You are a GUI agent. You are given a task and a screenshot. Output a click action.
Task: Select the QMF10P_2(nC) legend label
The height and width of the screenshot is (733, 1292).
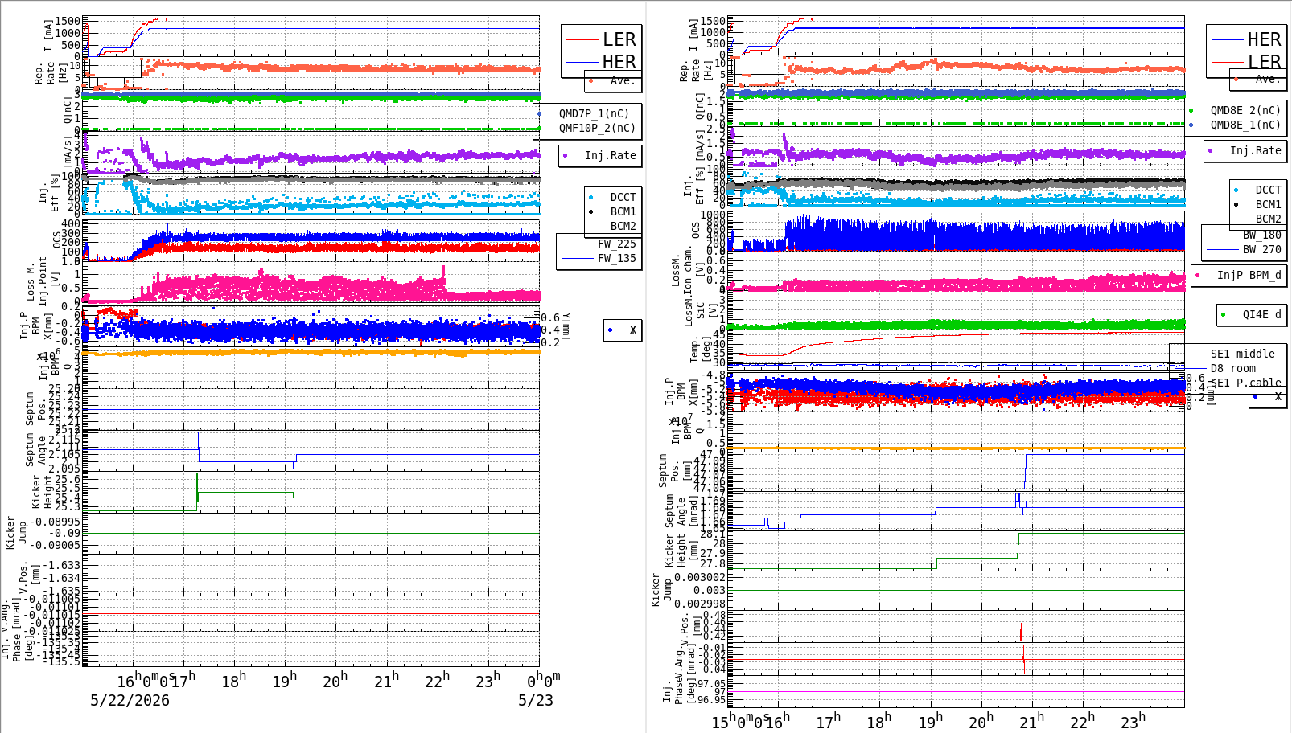597,128
